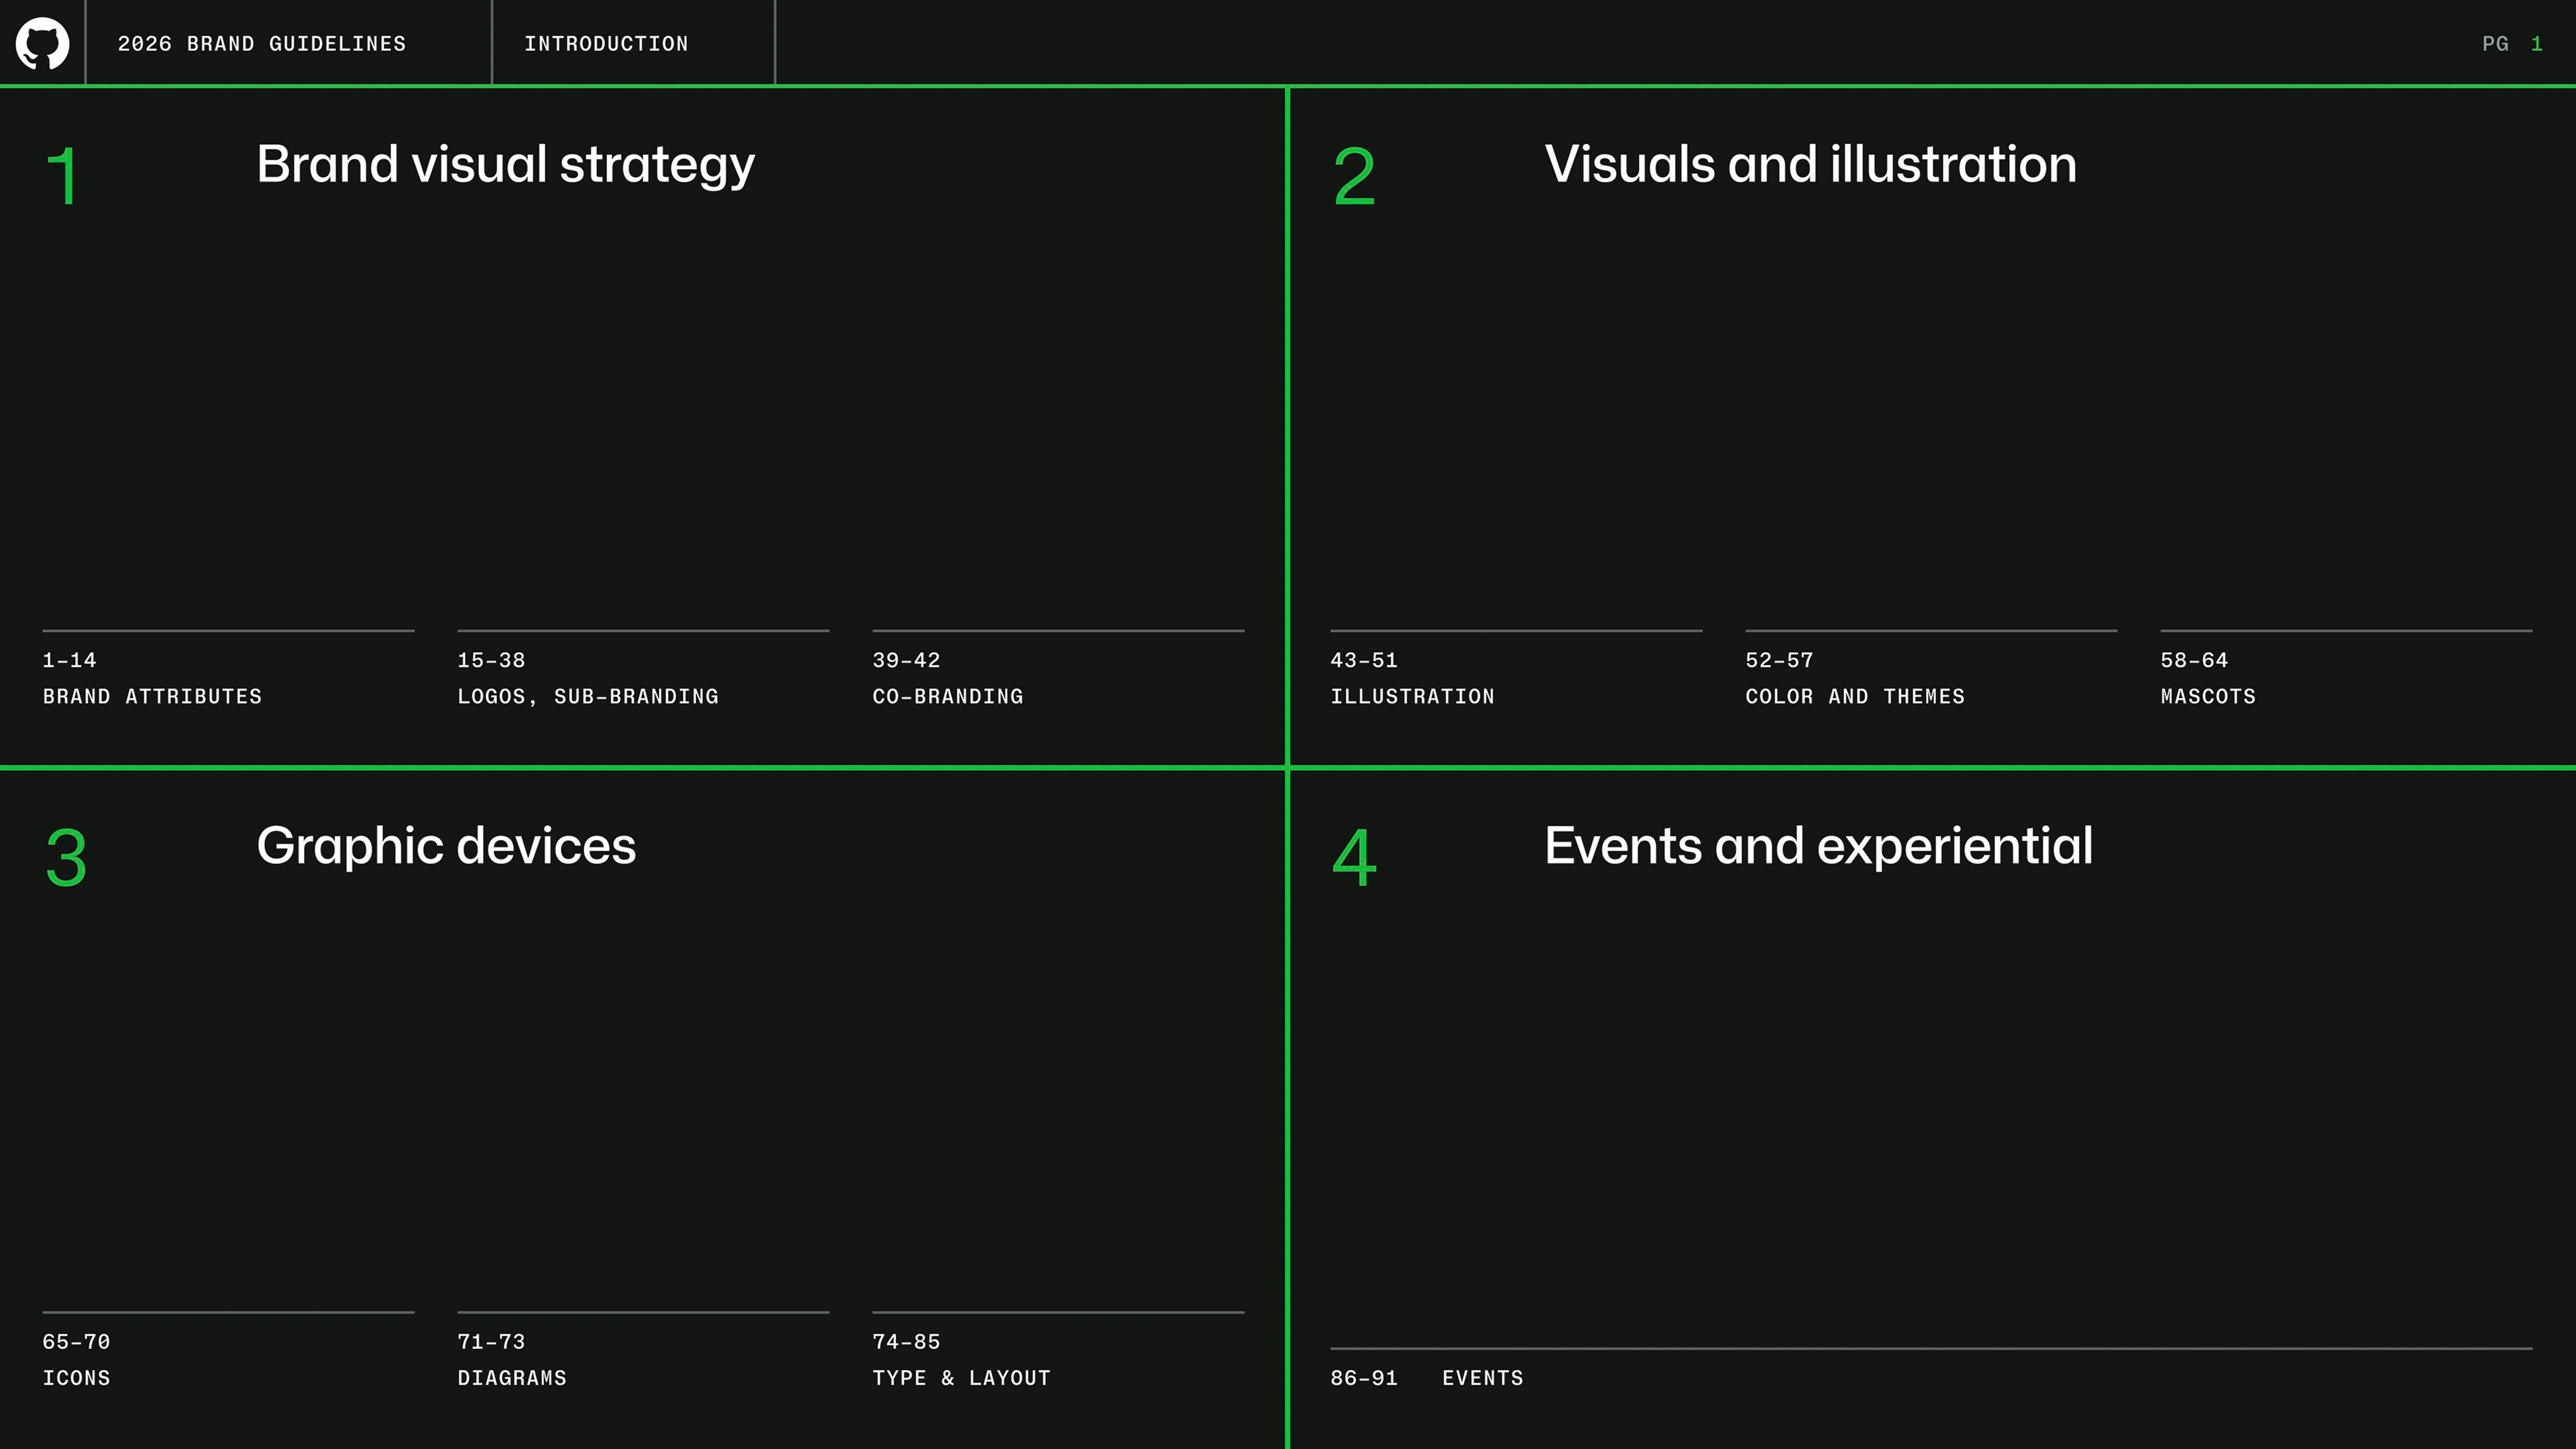Open Diagrams pages 71–73 link
The image size is (2576, 1449).
(512, 1360)
